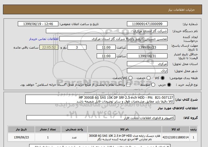Click the remaining time counter 22:05:52
Image resolution: width=208 pixels, height=147 pixels.
click(49, 47)
